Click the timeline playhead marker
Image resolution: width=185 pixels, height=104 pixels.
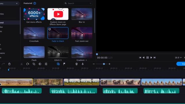pos(8,70)
